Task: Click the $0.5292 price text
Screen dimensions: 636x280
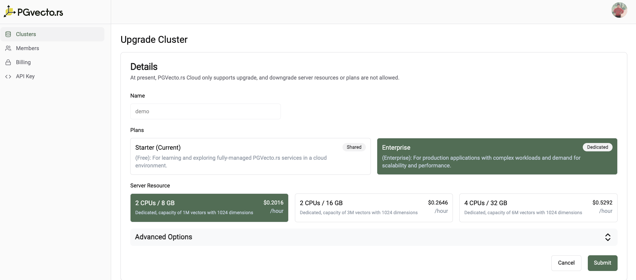Action: coord(603,202)
